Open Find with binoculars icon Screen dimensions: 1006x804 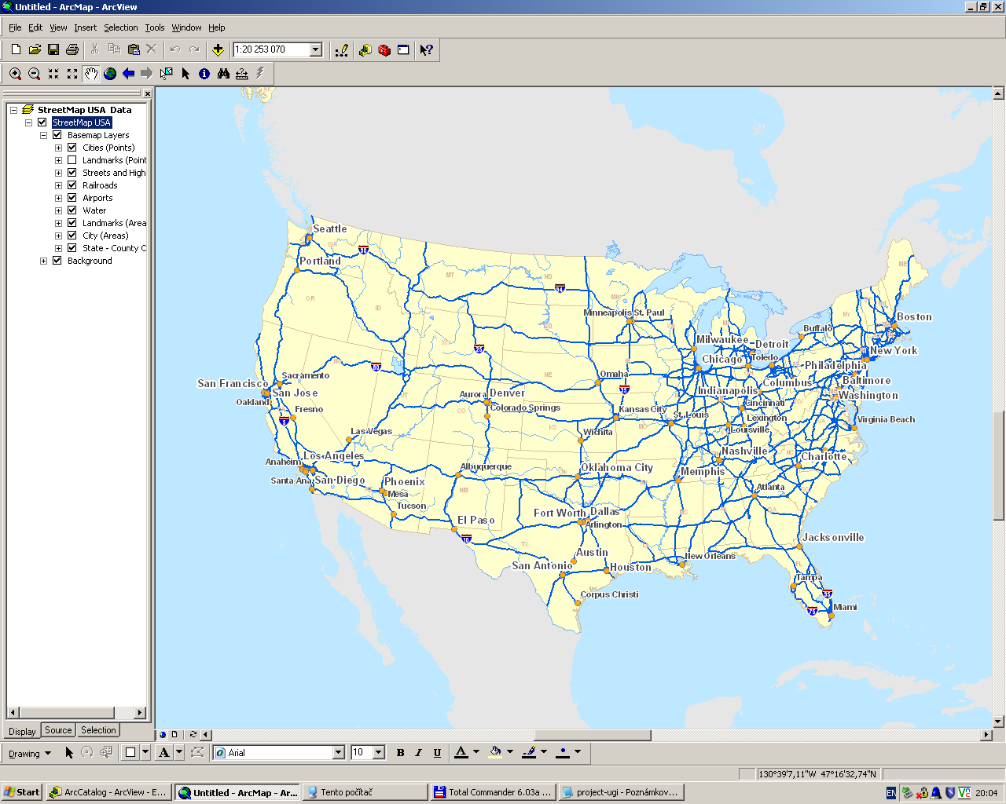(223, 73)
